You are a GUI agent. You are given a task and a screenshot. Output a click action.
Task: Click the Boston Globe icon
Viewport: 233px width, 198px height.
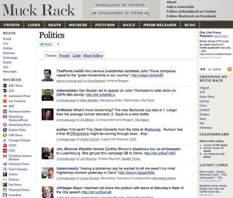(5, 130)
